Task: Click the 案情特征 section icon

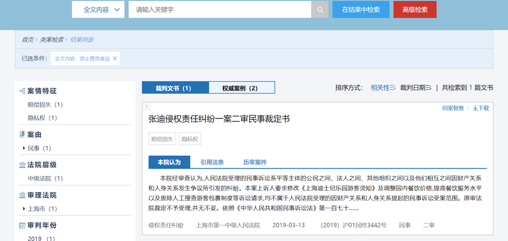Action: 22,91
